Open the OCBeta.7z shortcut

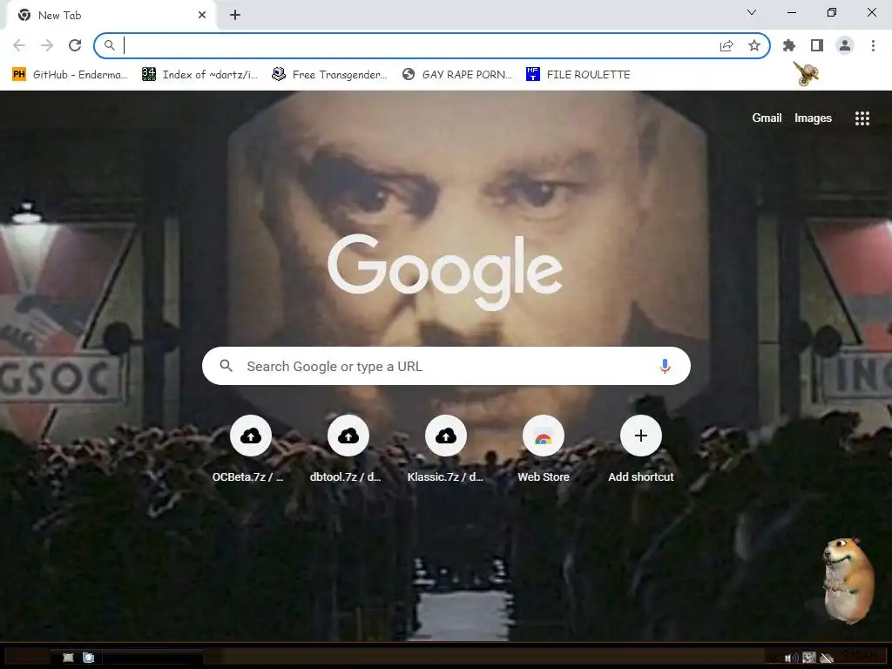250,449
